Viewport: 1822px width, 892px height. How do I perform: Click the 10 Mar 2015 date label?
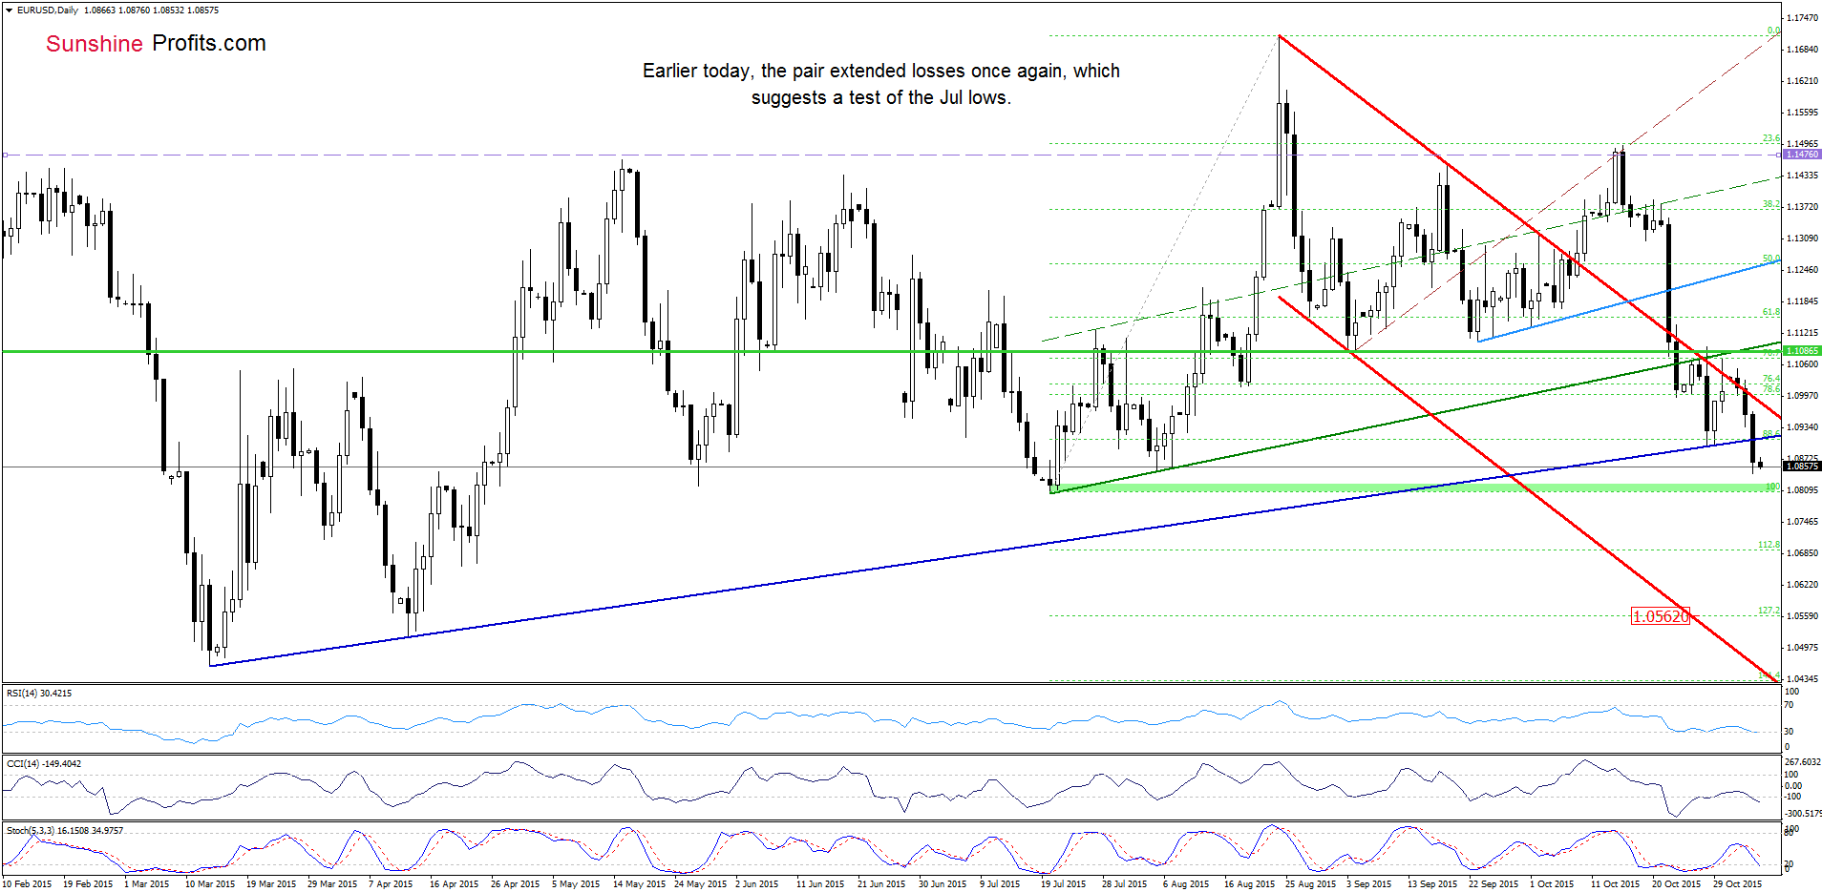pos(210,884)
